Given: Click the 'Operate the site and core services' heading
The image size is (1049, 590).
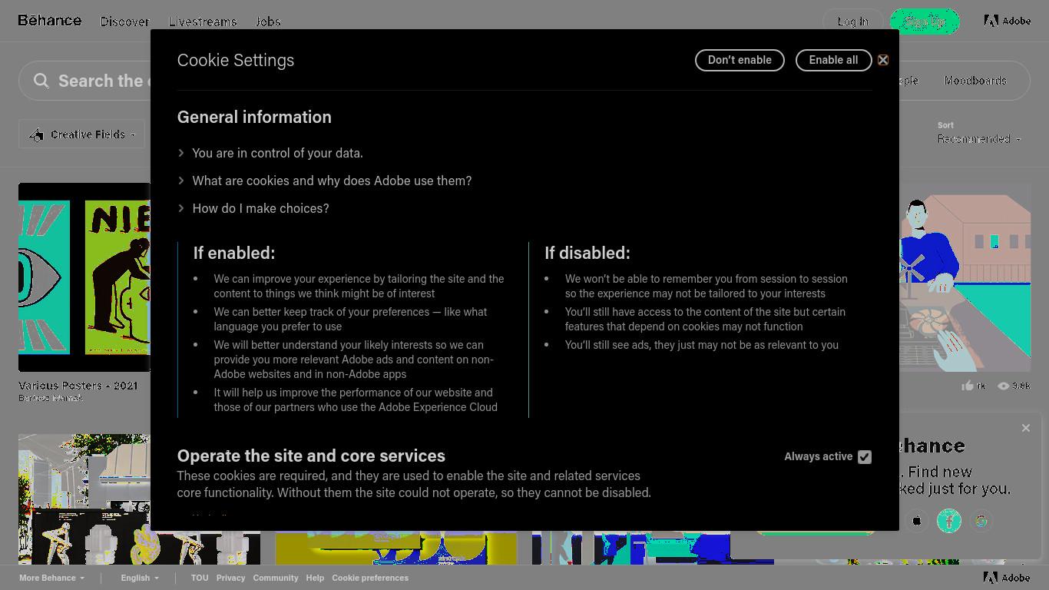Looking at the screenshot, I should pos(311,456).
